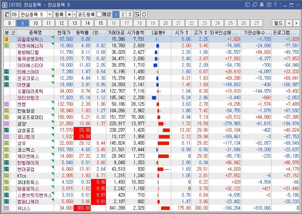Click the 증 badge on 금양 row
Screen dimensions: 302x214
7,124
